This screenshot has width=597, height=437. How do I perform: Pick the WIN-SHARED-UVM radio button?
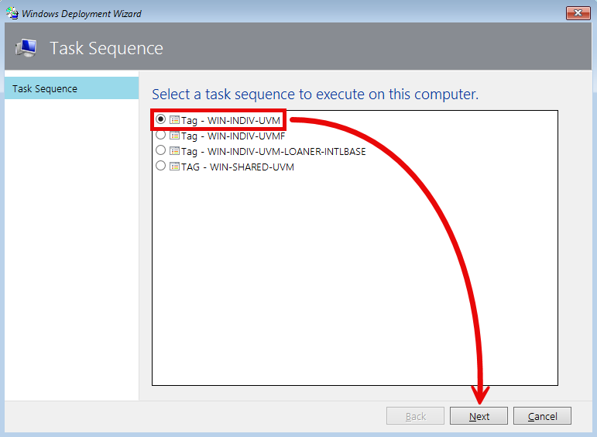click(x=160, y=166)
